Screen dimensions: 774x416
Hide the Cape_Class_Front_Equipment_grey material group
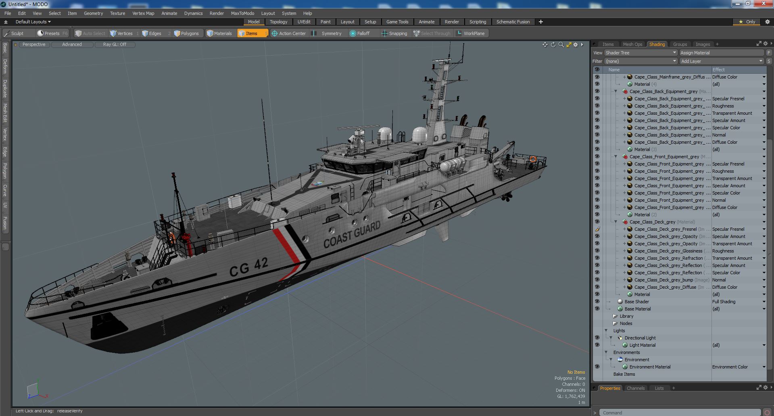[x=597, y=157]
